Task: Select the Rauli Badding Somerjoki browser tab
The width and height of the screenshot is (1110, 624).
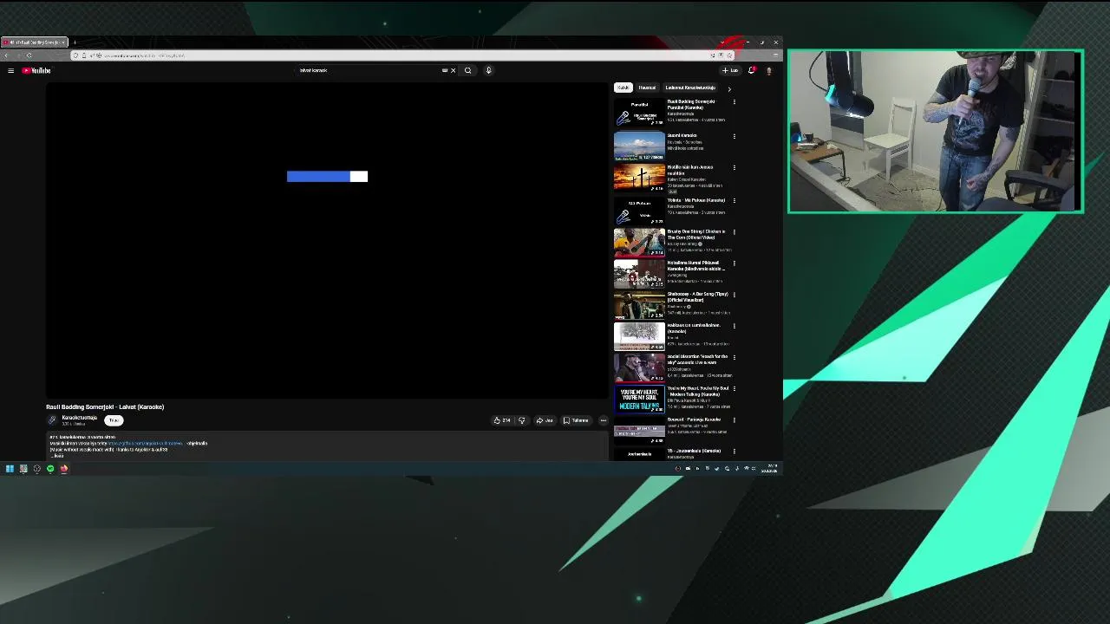Action: [34, 42]
